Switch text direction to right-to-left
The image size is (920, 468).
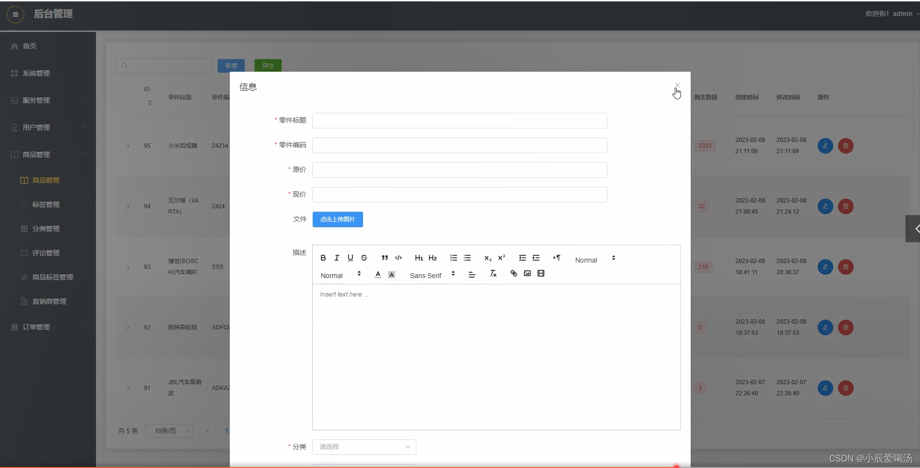pos(557,258)
